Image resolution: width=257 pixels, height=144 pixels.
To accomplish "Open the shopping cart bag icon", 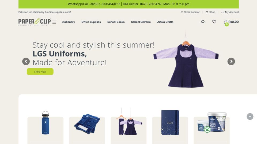I will [225, 22].
